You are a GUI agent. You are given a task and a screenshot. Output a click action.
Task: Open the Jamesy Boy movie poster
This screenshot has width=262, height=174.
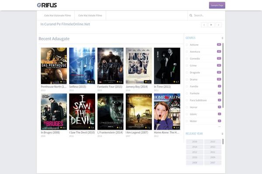(139, 66)
